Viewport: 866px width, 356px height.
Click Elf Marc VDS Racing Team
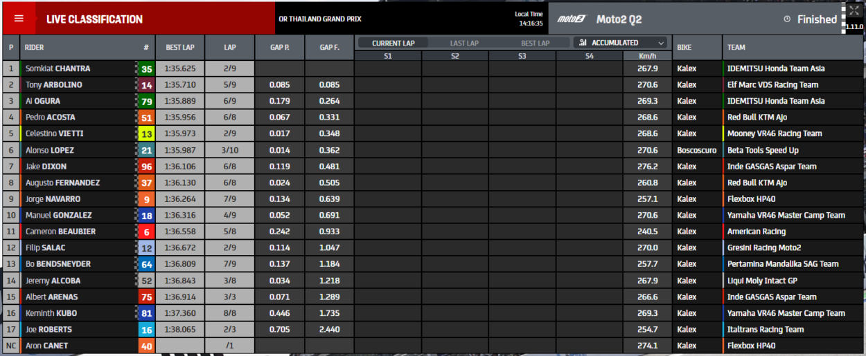[x=772, y=85]
